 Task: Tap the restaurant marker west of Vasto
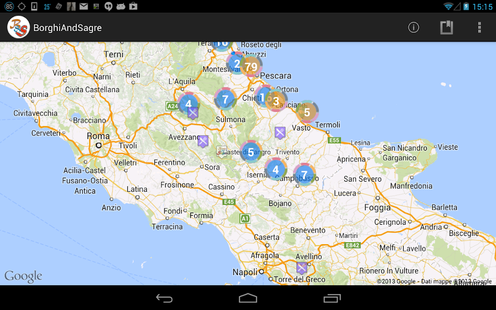pos(279,133)
